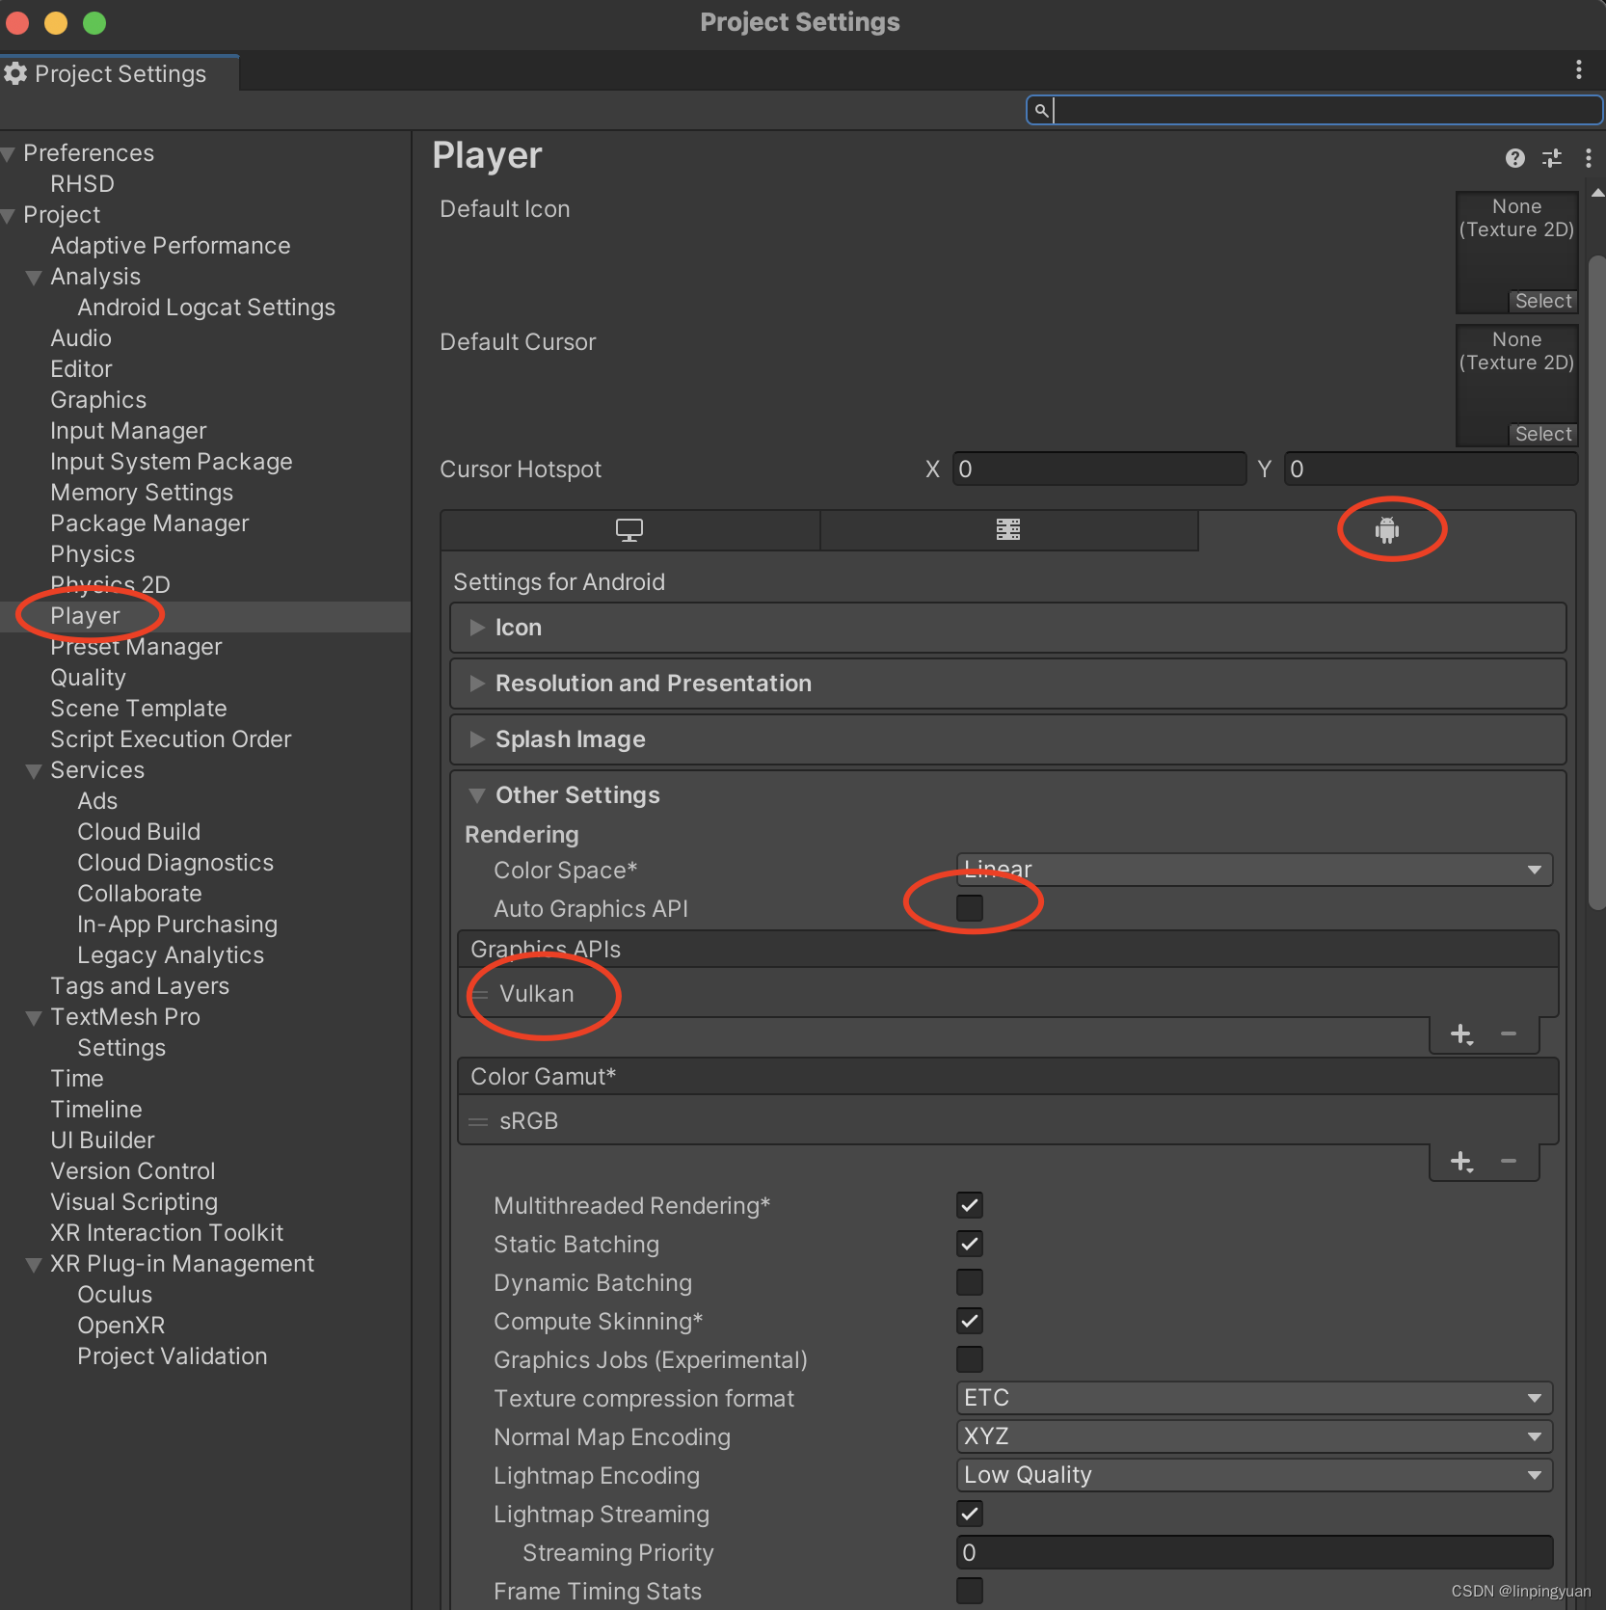Grab the Vulkan row reorder handle

479,994
